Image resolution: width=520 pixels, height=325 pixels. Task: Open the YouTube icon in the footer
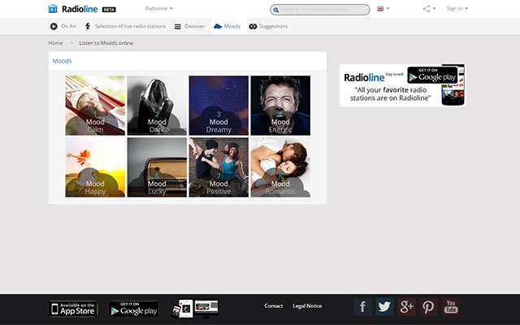(x=451, y=306)
